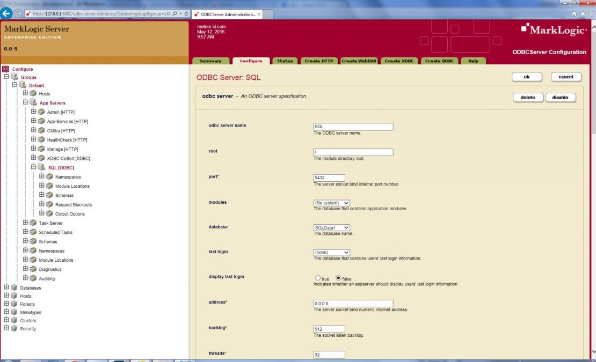
Task: Click the XDBC-CoSort [XDBC] server icon
Action: pos(41,158)
